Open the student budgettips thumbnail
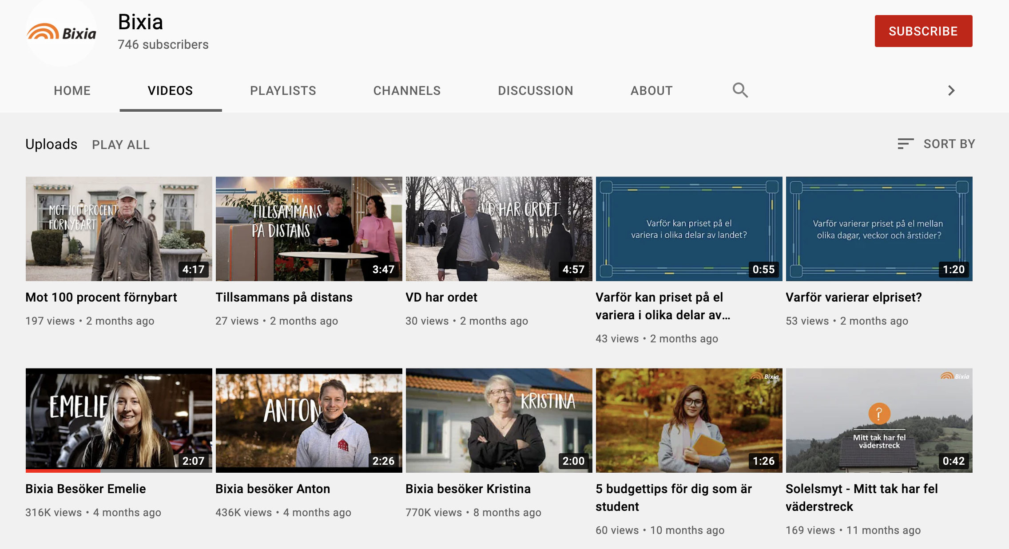Image resolution: width=1009 pixels, height=549 pixels. coord(689,420)
